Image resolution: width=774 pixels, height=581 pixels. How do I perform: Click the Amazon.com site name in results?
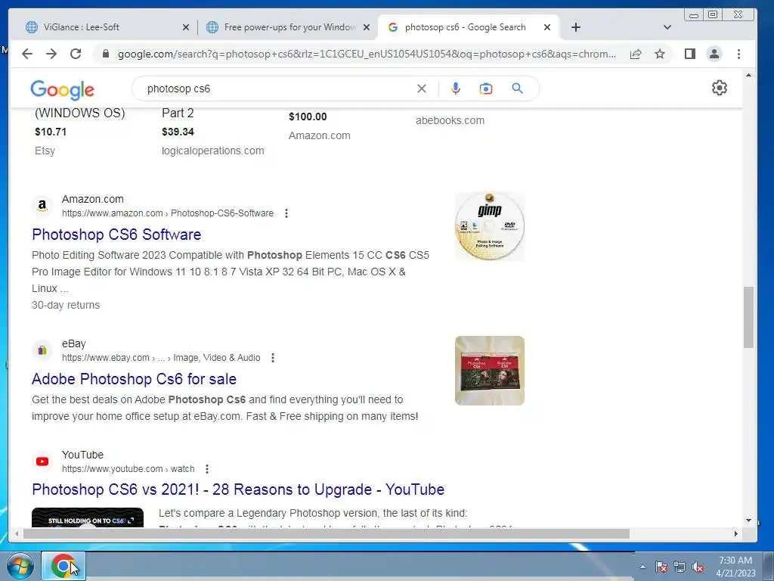(93, 199)
